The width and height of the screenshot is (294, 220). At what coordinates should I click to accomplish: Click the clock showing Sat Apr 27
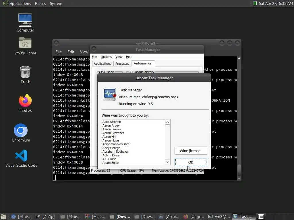tap(276, 3)
